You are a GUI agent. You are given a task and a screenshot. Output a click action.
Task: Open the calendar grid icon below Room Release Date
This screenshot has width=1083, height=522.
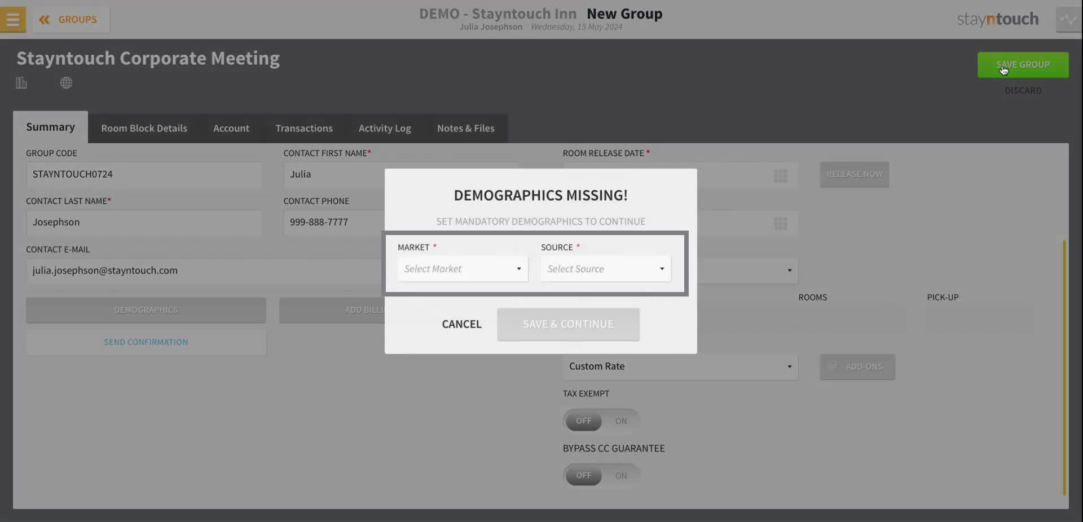(781, 224)
